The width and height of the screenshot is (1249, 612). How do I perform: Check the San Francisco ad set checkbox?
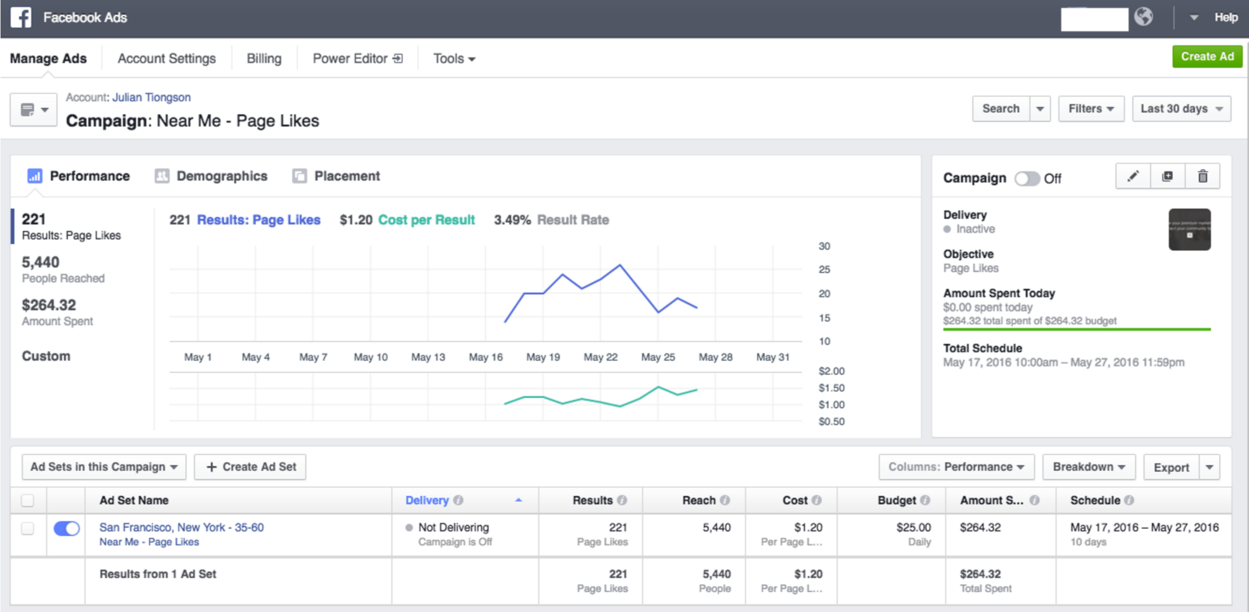(27, 528)
